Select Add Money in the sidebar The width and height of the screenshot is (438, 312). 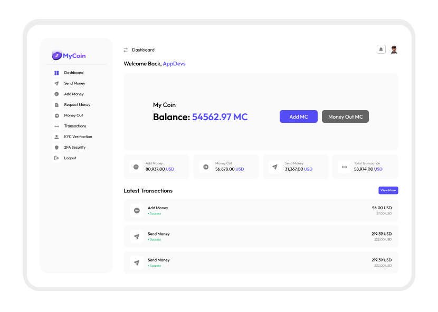pos(74,94)
